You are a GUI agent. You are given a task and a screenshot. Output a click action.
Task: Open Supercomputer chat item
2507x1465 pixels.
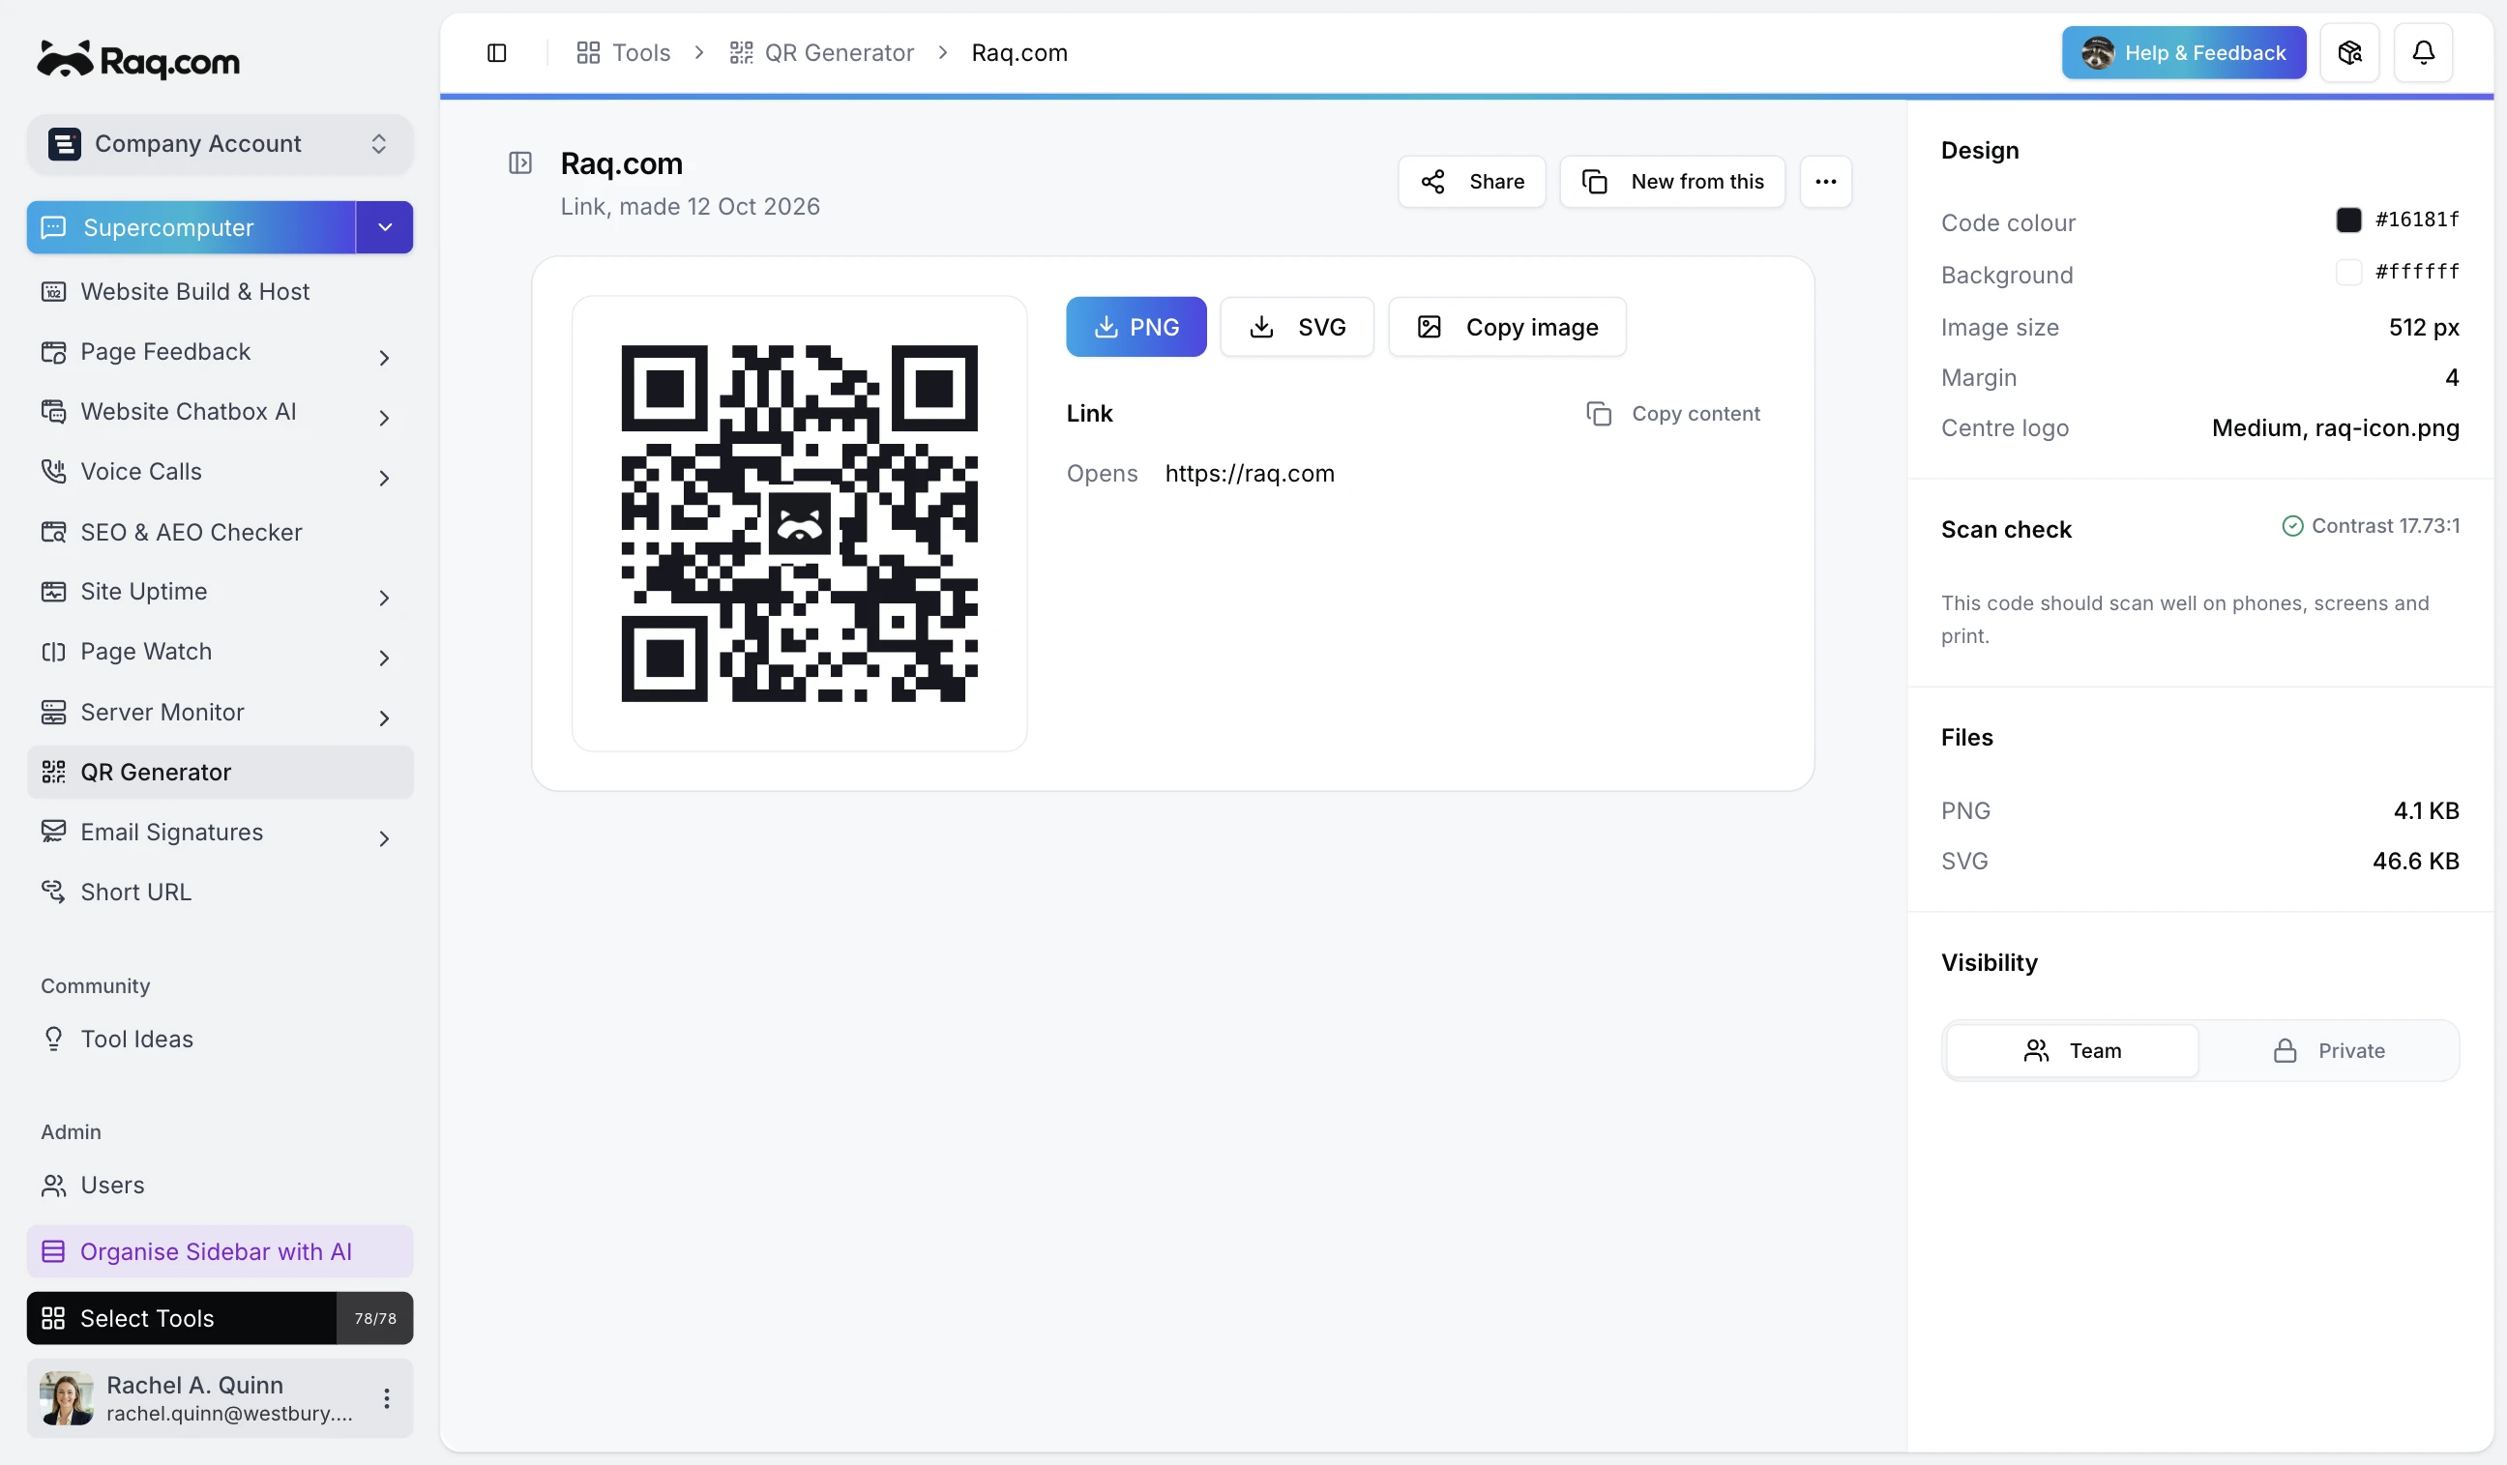tap(191, 227)
